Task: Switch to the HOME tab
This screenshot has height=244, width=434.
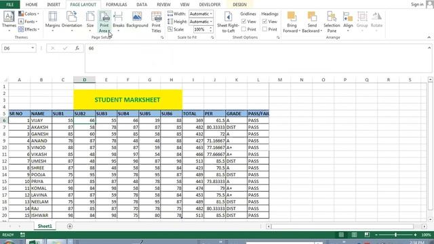Action: coord(32,5)
